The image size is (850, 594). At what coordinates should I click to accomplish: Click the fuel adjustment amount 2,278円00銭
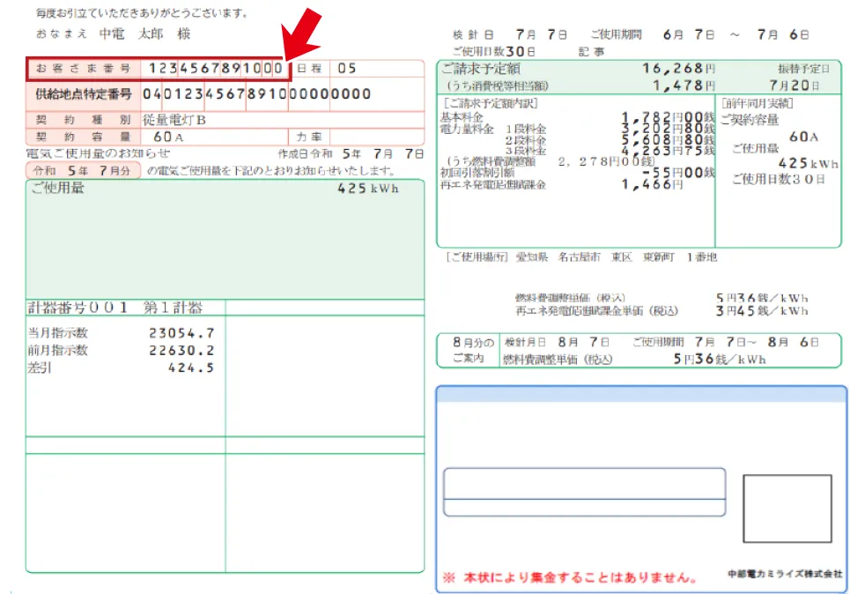click(x=606, y=161)
